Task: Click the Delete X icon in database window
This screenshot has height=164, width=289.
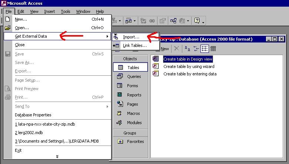Action: tap(176, 48)
